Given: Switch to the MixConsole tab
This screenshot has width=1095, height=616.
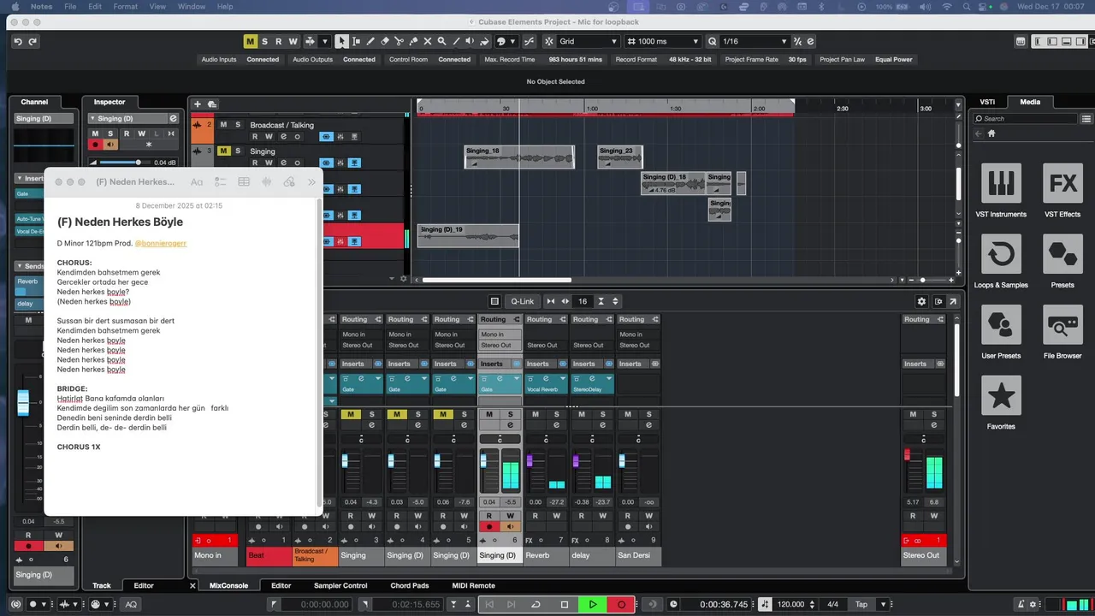Looking at the screenshot, I should 228,585.
